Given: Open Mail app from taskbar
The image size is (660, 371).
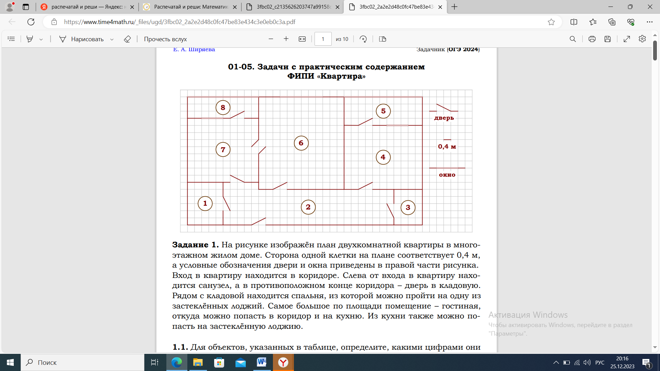Looking at the screenshot, I should [x=241, y=362].
